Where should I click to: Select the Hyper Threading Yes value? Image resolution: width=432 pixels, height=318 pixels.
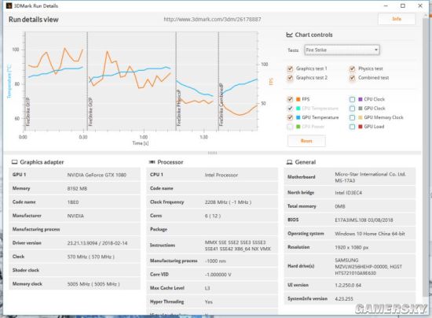point(209,302)
